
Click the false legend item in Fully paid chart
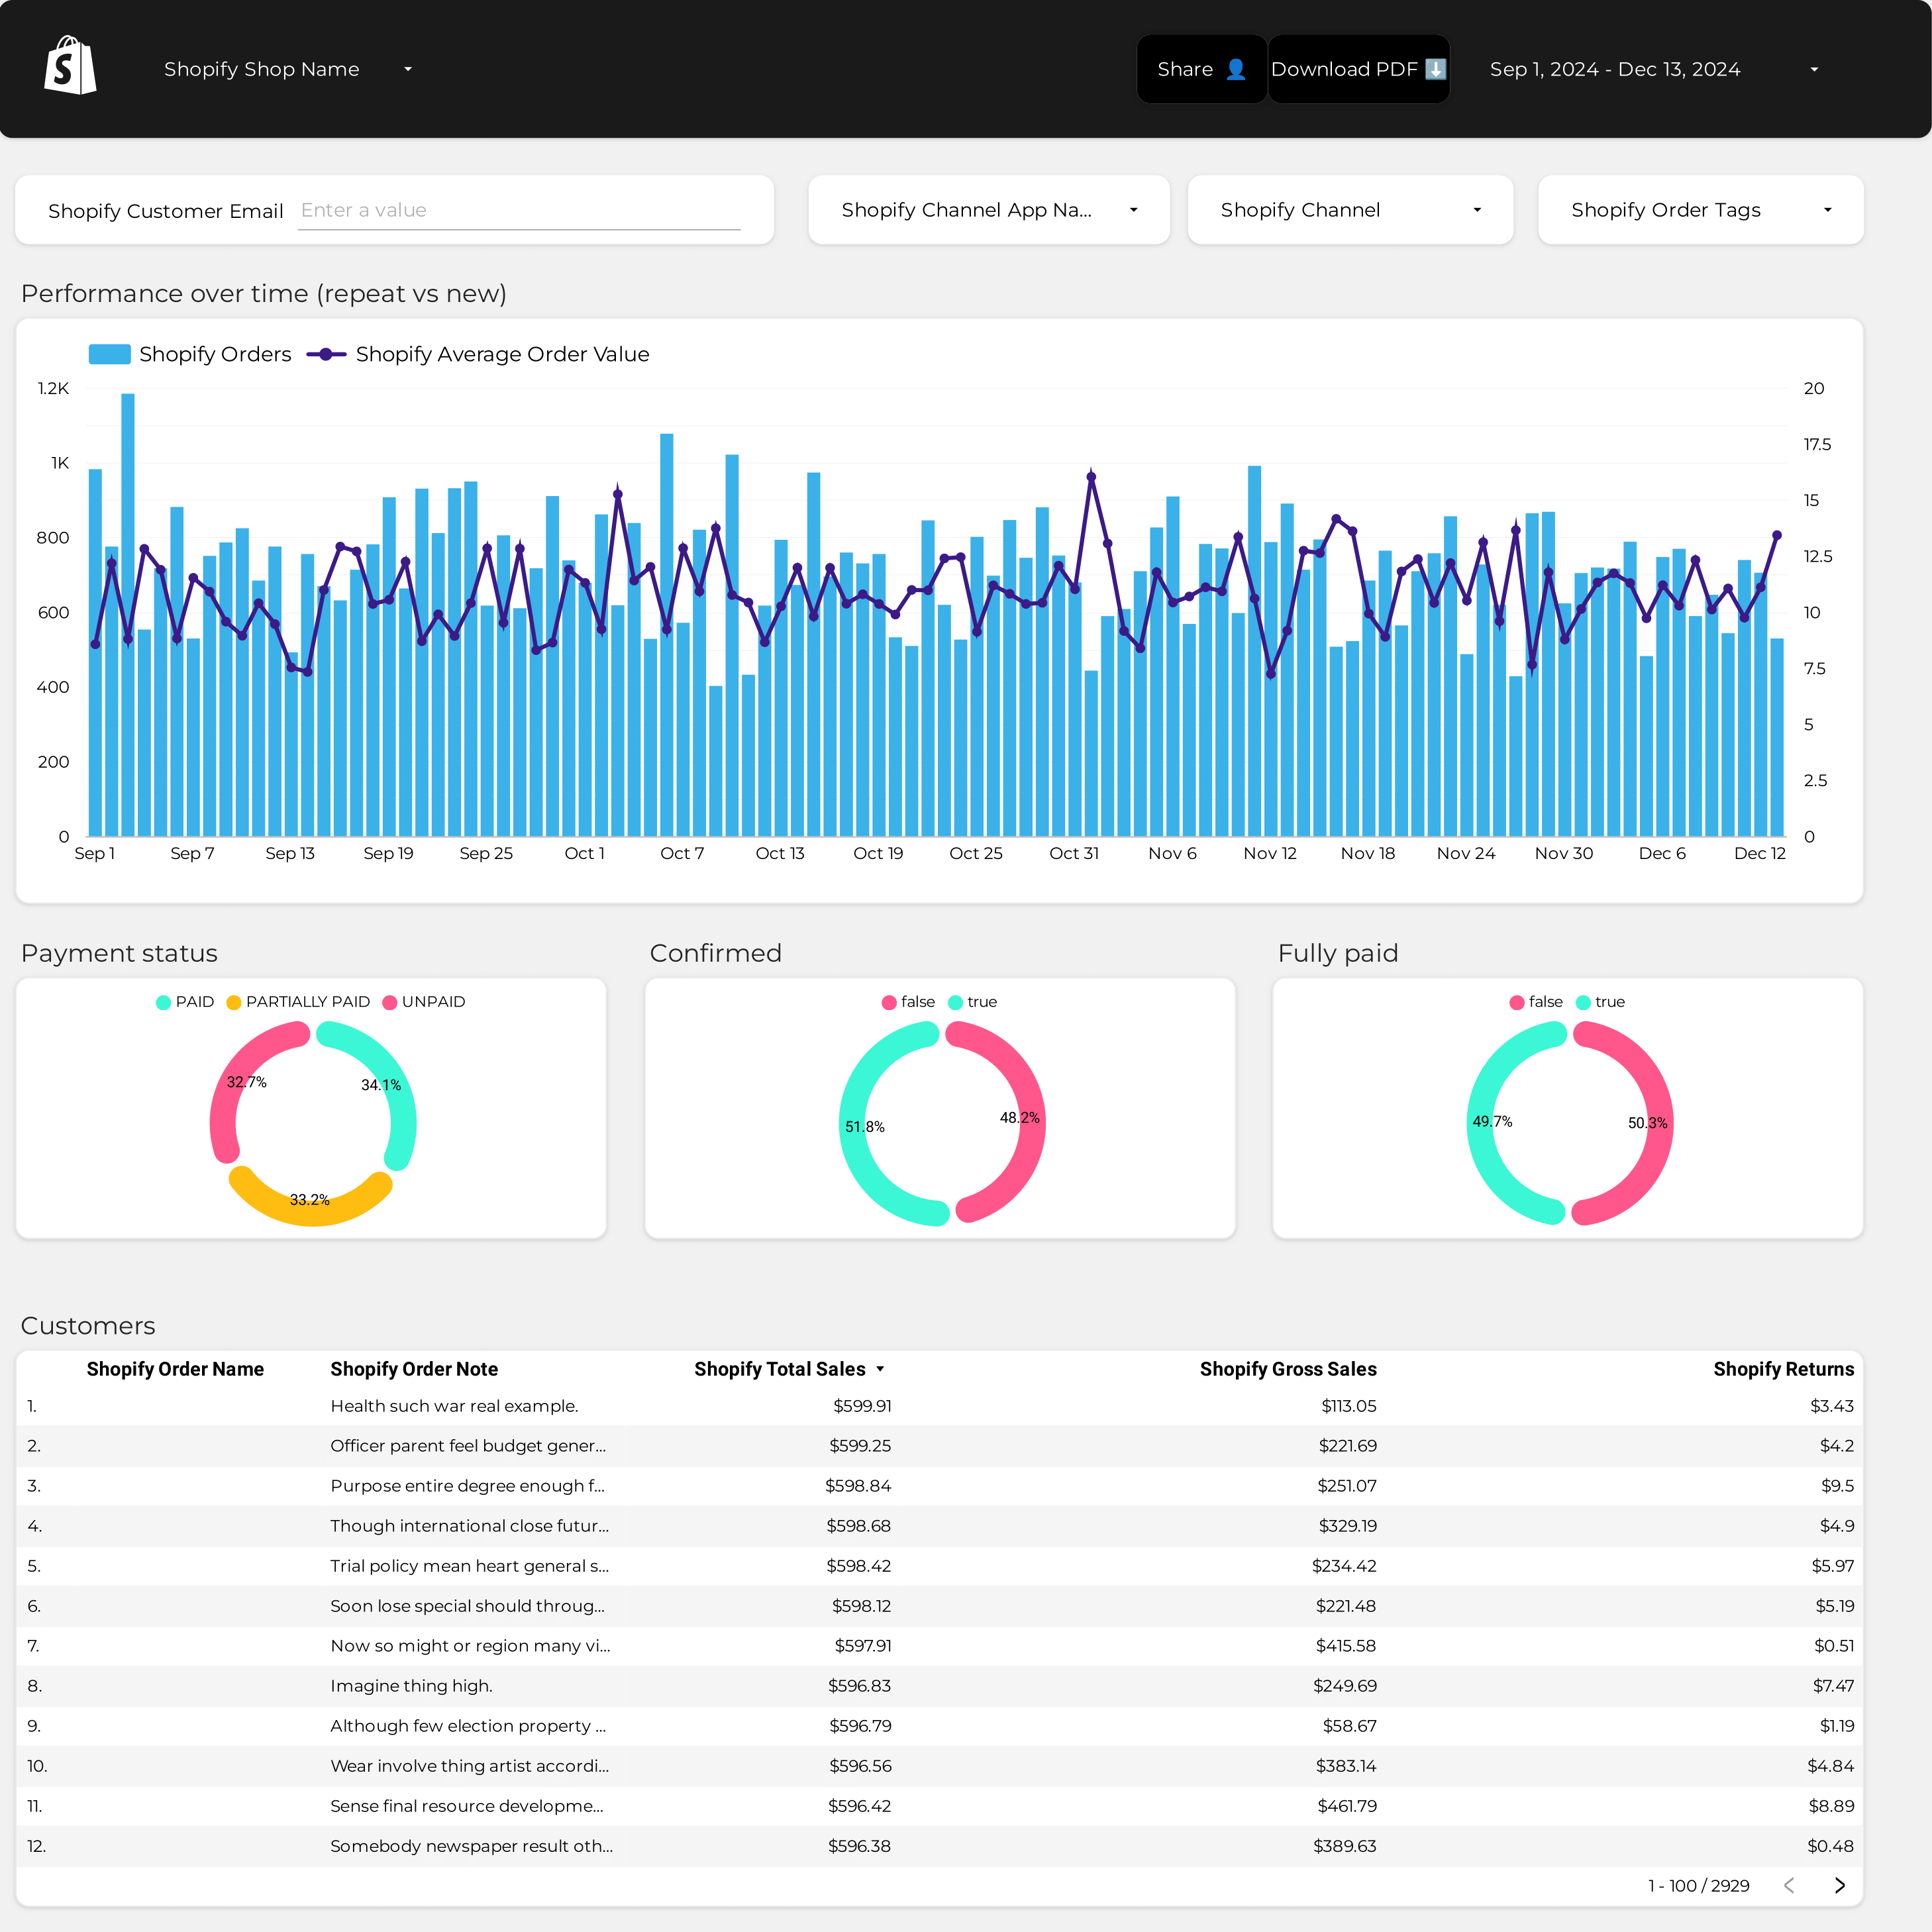[x=1536, y=1002]
